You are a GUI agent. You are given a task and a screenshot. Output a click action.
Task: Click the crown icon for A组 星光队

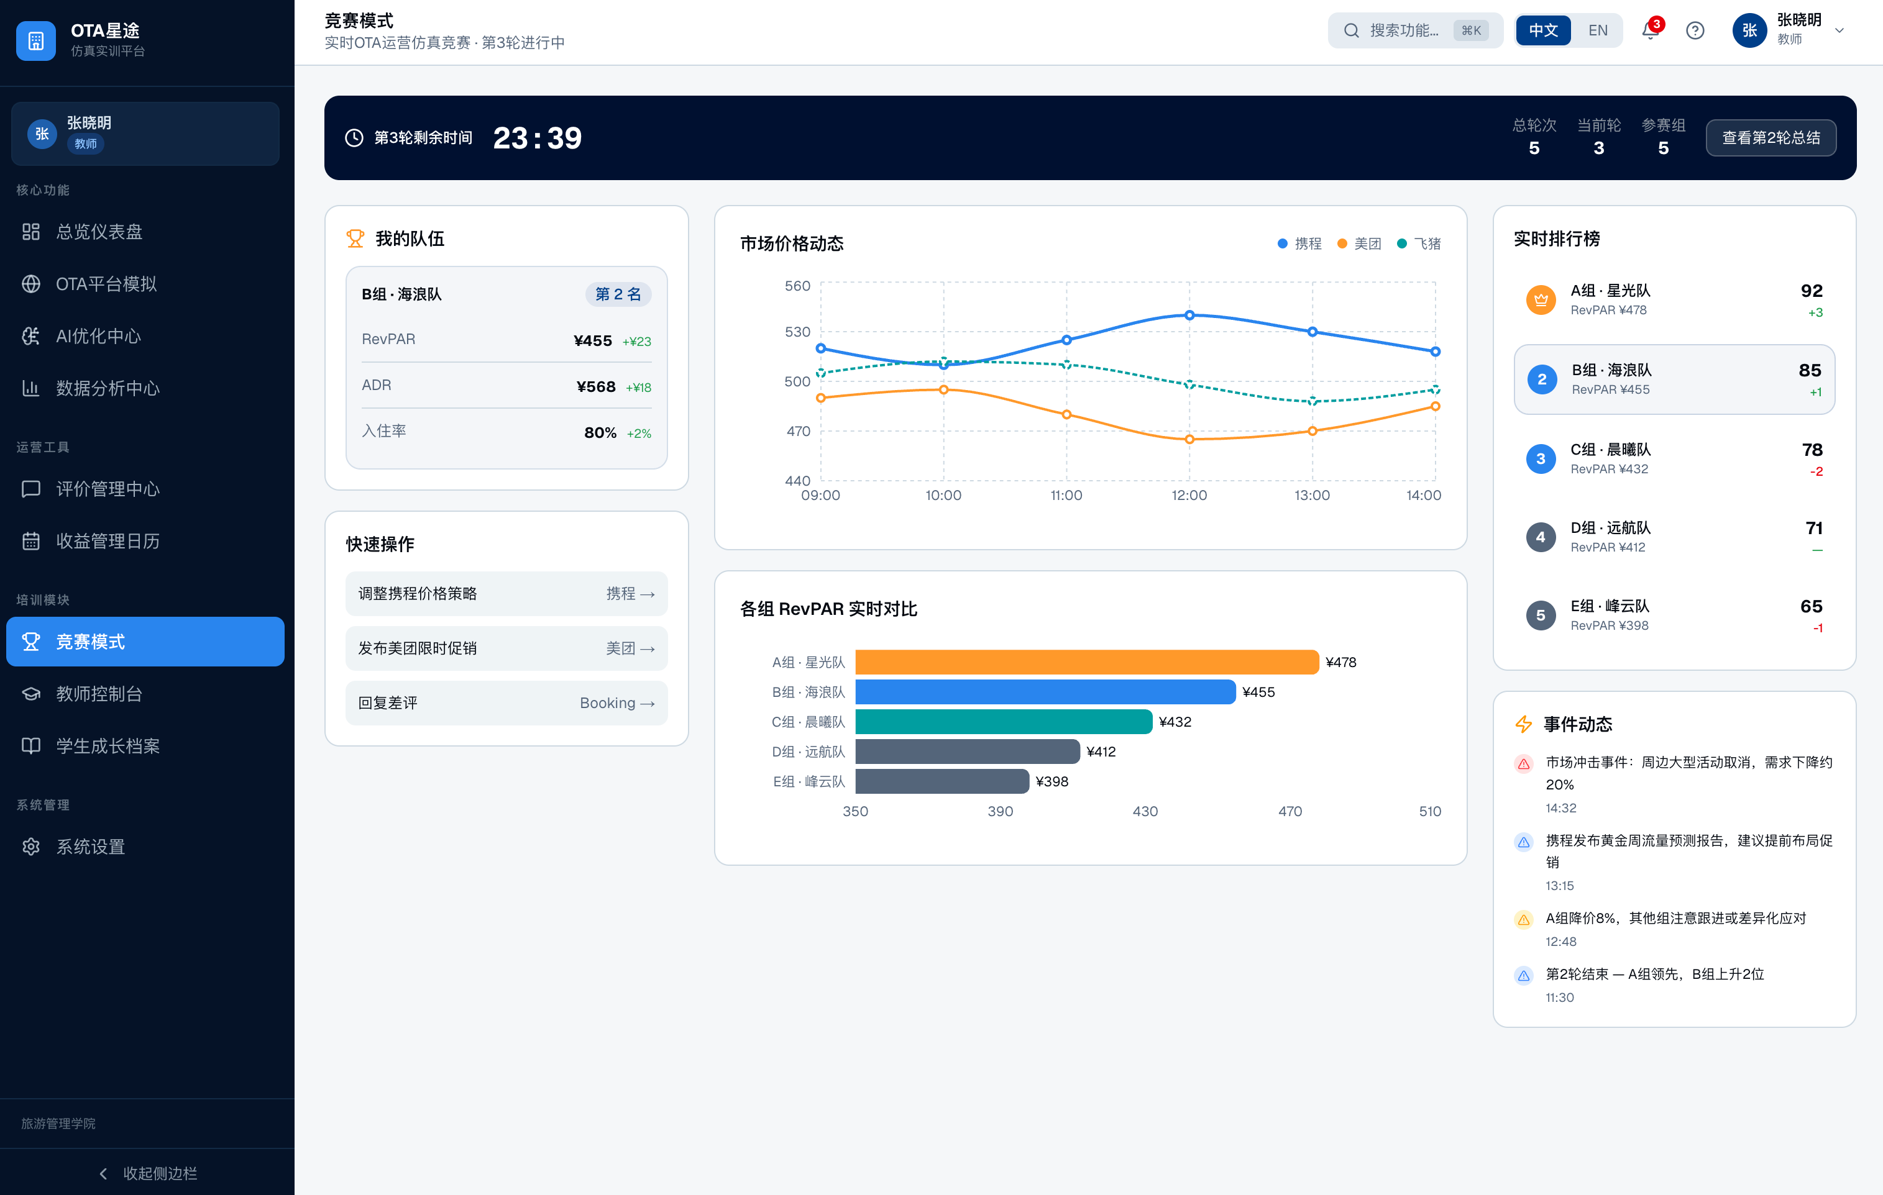click(x=1541, y=300)
